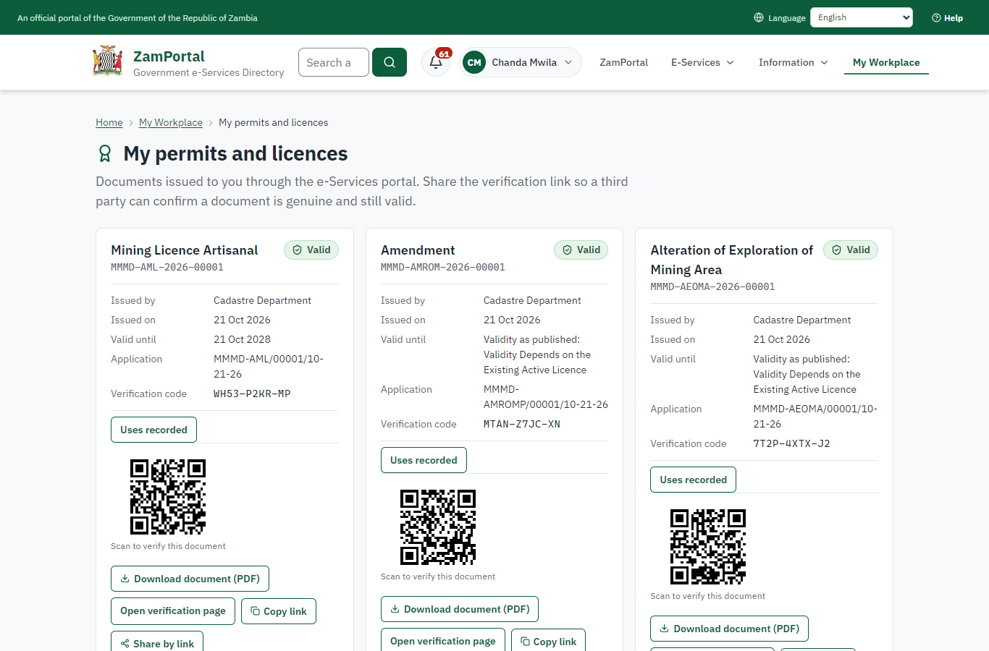The width and height of the screenshot is (989, 651).
Task: Select verification code MTAN-Z7JC-XN
Action: pyautogui.click(x=522, y=424)
